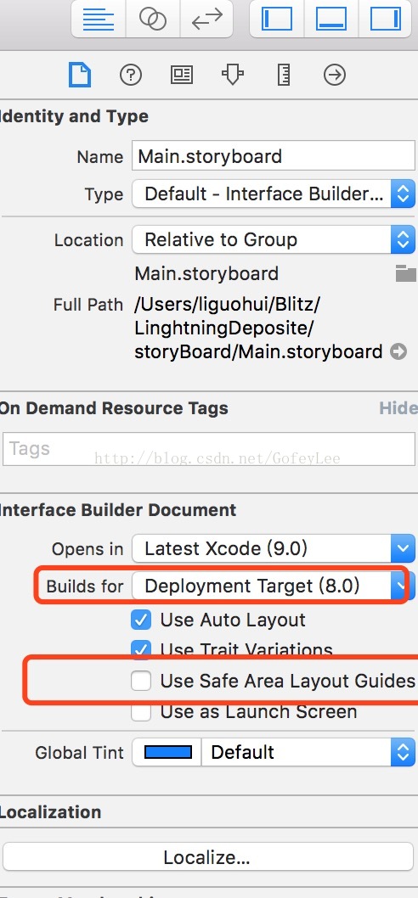Open the Location Relative to Group dropdown
Image resolution: width=418 pixels, height=898 pixels.
(274, 239)
